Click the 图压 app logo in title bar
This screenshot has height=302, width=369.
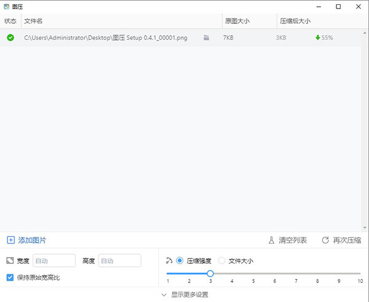pyautogui.click(x=6, y=6)
